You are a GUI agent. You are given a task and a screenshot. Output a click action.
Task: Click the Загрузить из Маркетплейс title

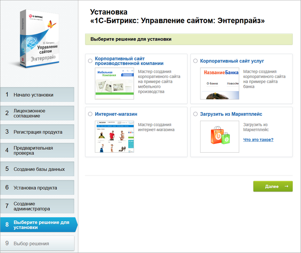231,114
